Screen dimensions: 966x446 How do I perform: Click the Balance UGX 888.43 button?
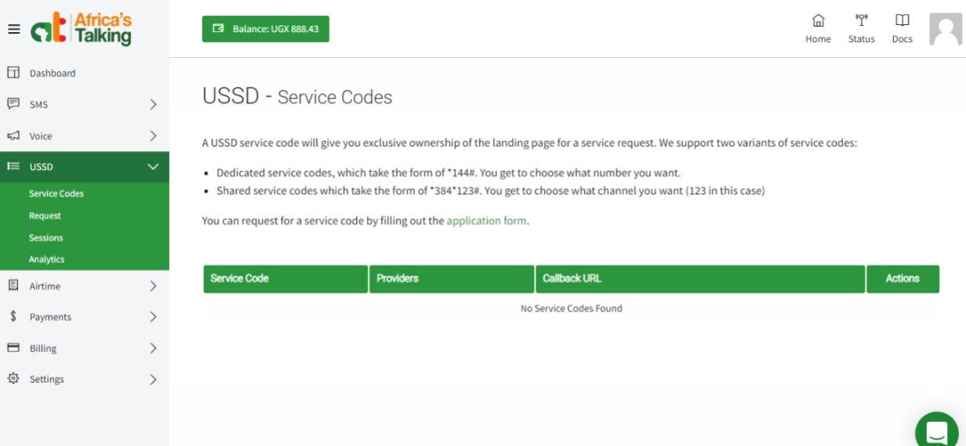coord(265,29)
